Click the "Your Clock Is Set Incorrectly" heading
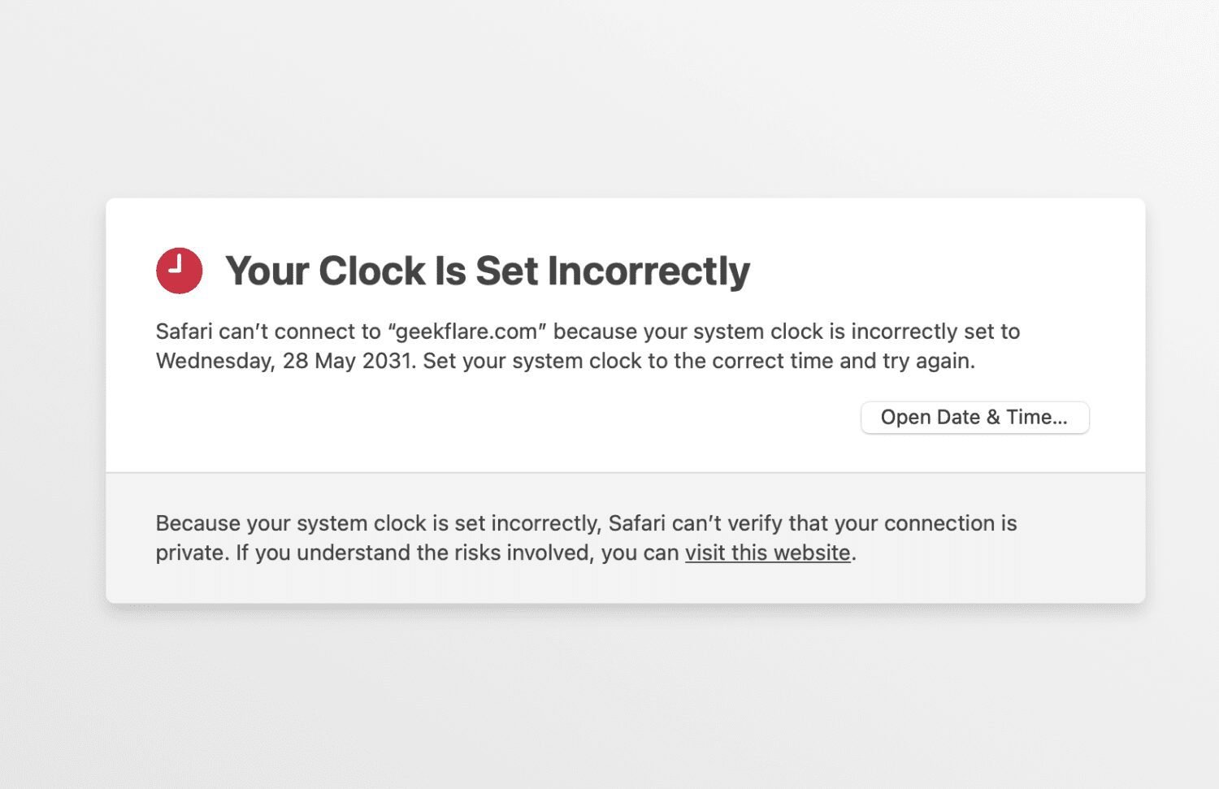1219x789 pixels. (x=487, y=271)
